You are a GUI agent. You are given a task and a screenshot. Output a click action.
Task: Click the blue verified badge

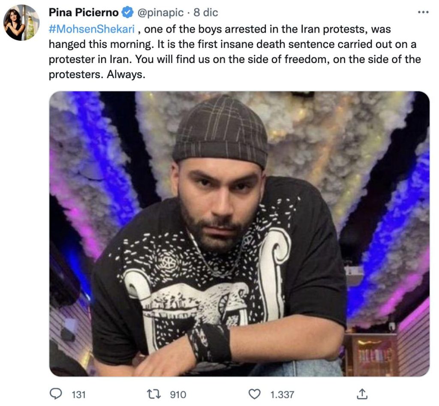click(127, 12)
